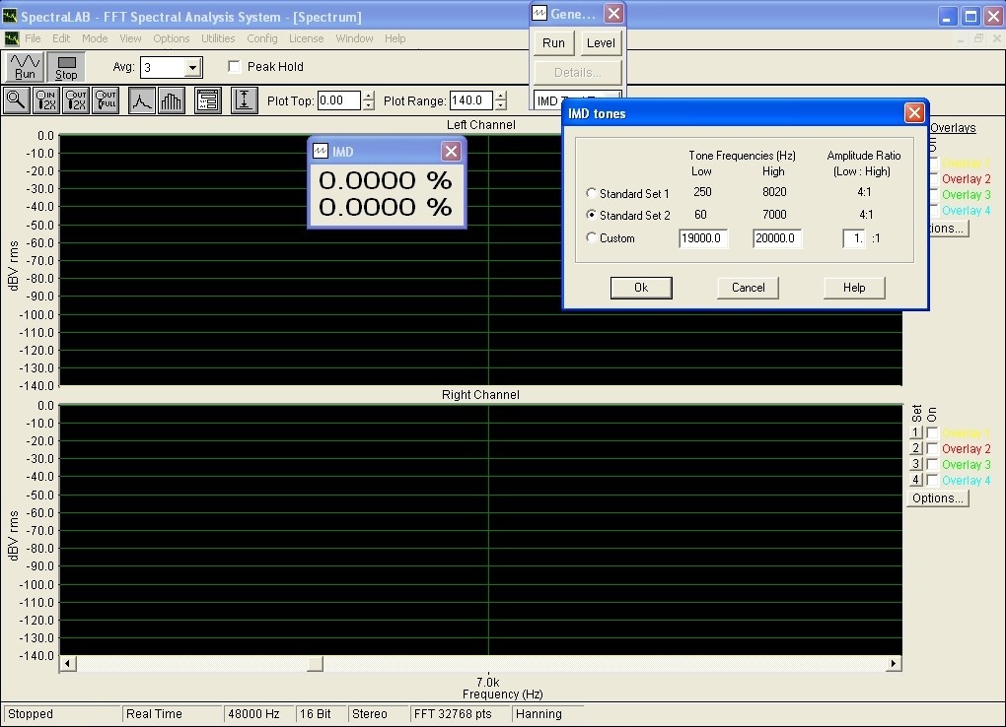This screenshot has width=1006, height=727.
Task: Click the SpectraLAB application icon in title bar
Action: click(10, 16)
